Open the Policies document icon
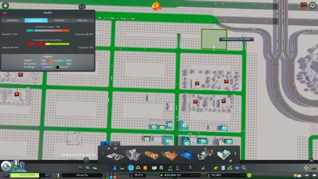Image resolution: width=318 pixels, height=179 pixels. tap(223, 168)
